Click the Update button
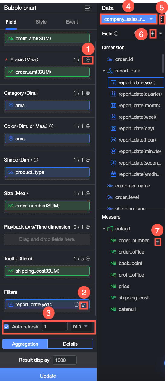This screenshot has width=168, height=381. click(x=48, y=376)
